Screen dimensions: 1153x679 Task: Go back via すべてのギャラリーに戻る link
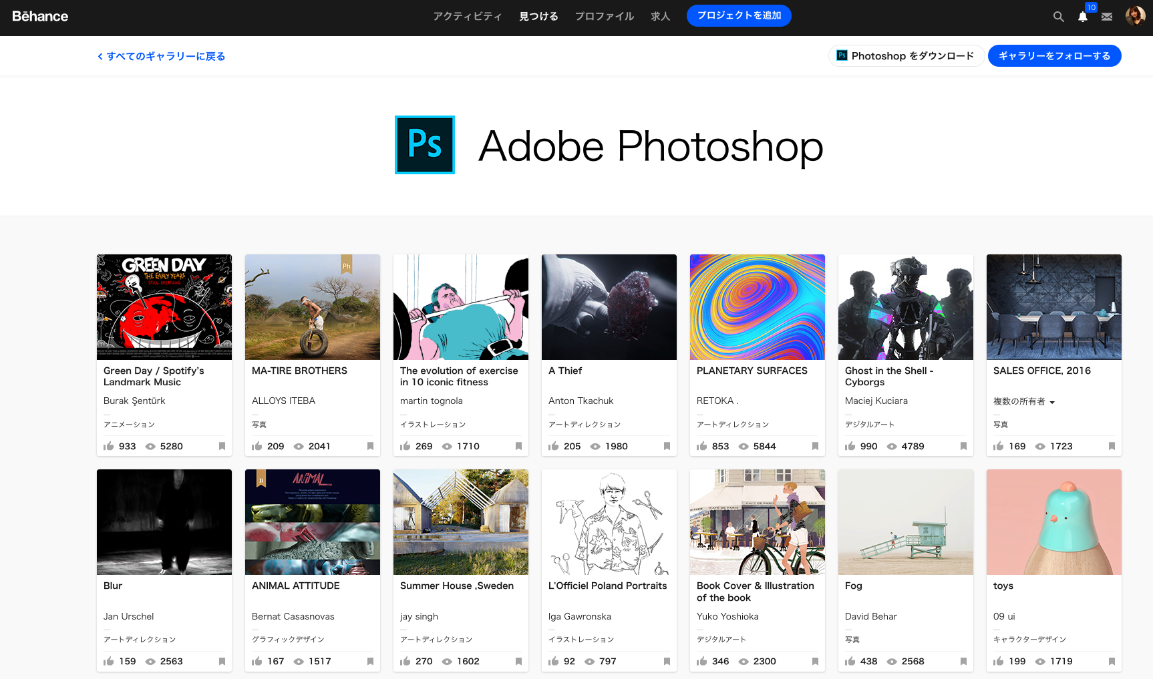[162, 56]
